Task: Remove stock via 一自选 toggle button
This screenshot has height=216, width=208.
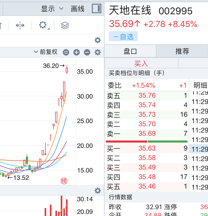Action: [x=123, y=36]
